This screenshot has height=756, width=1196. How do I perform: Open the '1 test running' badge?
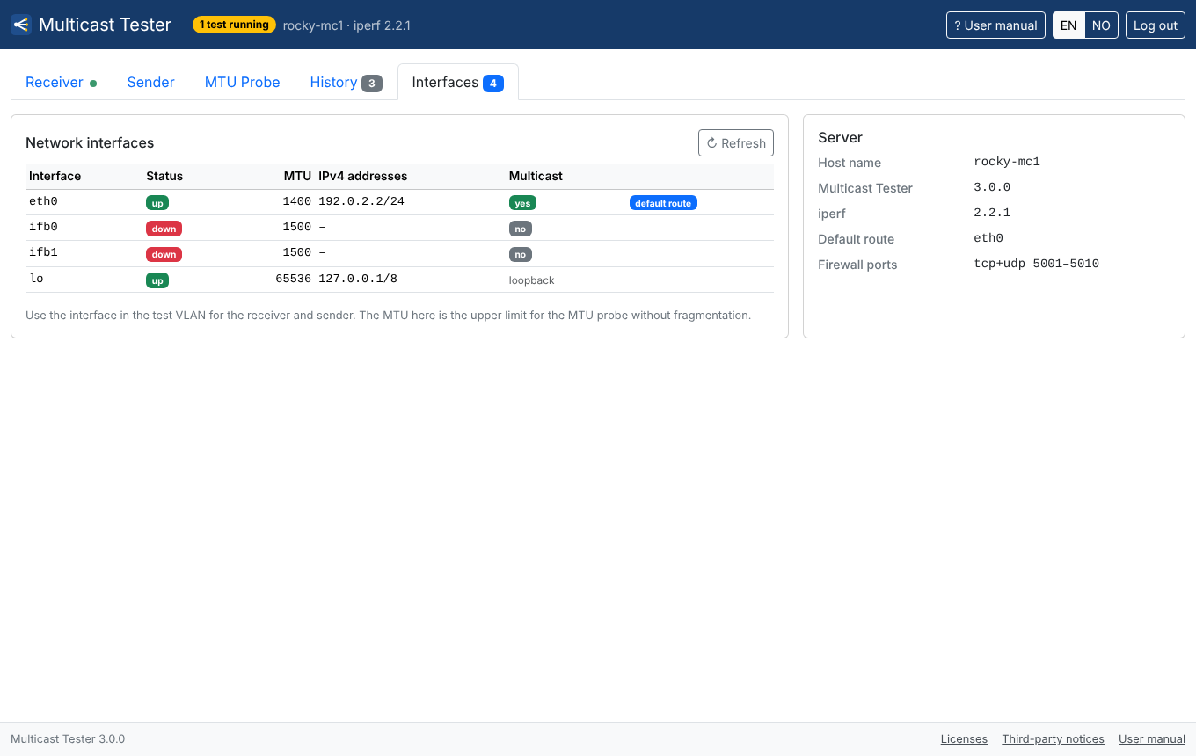(234, 25)
